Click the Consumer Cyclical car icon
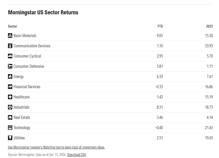This screenshot has width=219, height=158. pyautogui.click(x=10, y=56)
